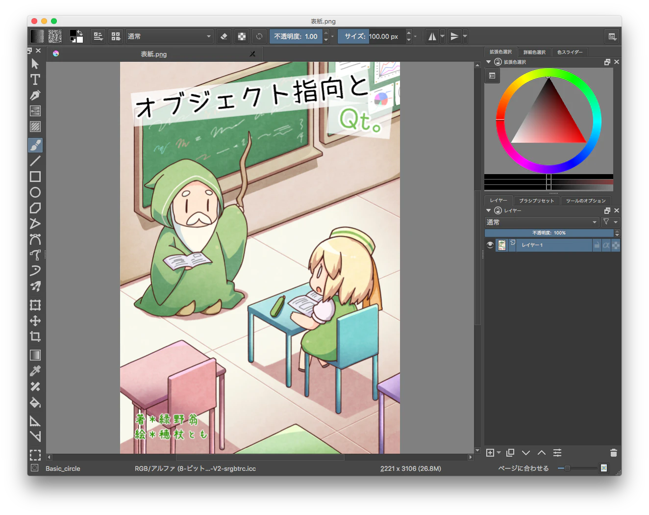649x515 pixels.
Task: Click the horizontal mirror tool icon
Action: tap(432, 36)
